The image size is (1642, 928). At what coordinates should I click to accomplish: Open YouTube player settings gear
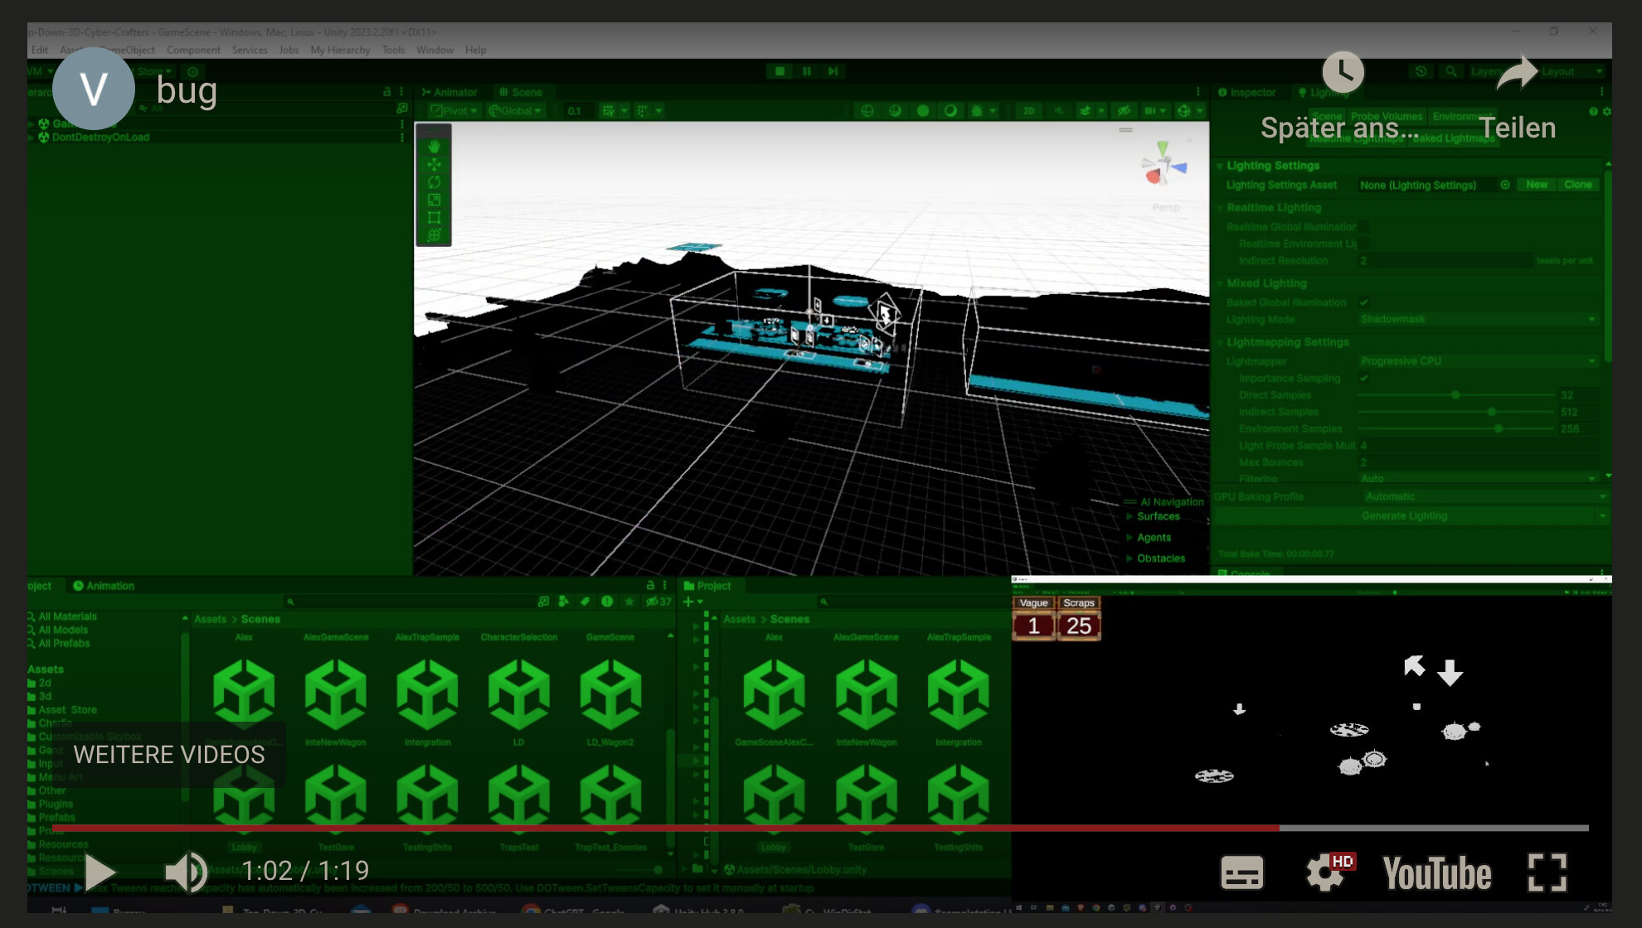(1324, 872)
